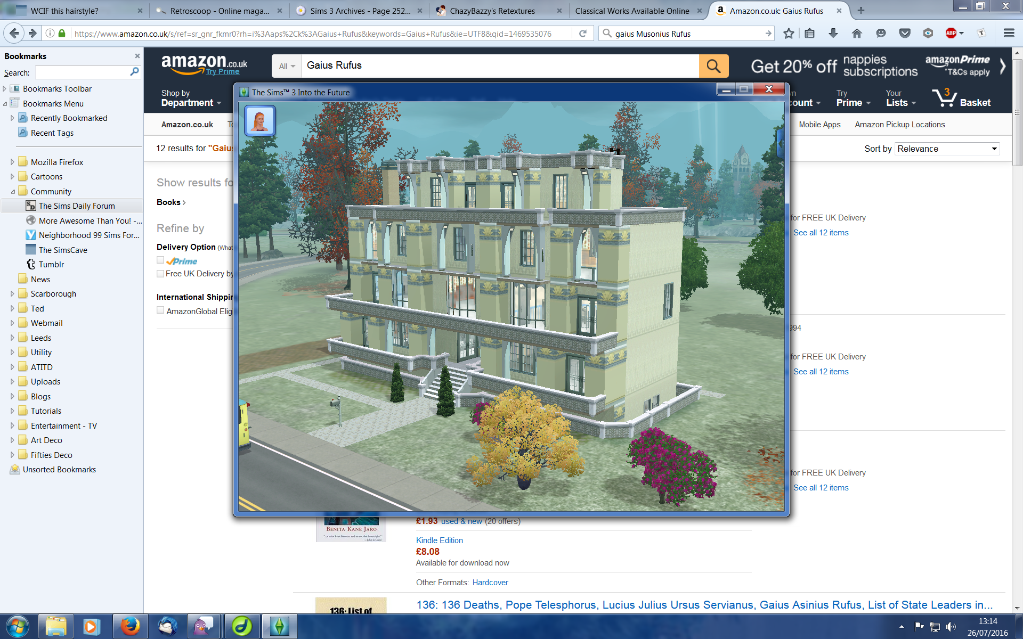Open Pidgin messenger taskbar icon
This screenshot has width=1023, height=639.
[x=204, y=627]
